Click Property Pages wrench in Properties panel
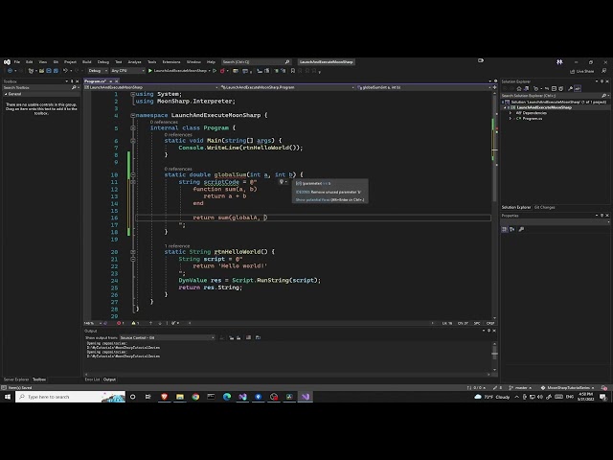Viewport: 613px width, 460px height. pos(521,229)
